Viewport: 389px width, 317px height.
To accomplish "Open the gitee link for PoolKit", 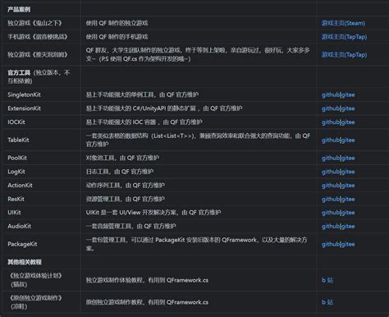I will coord(348,158).
